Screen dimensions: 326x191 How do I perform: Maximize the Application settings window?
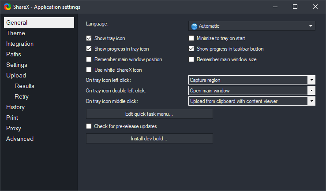[x=295, y=7]
